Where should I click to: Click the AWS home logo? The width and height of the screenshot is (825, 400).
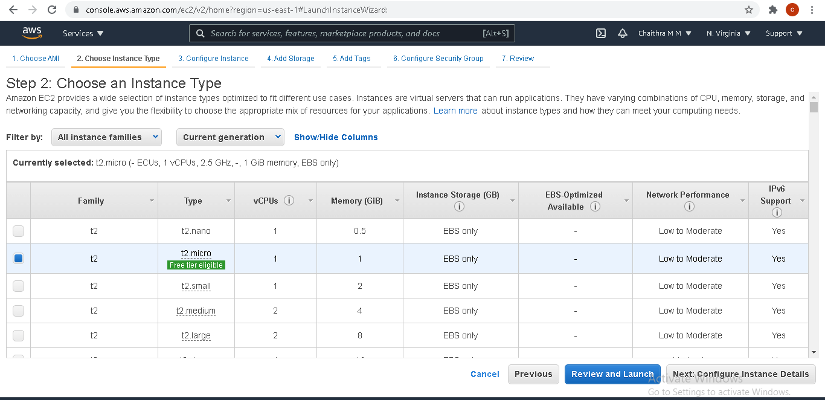tap(32, 33)
